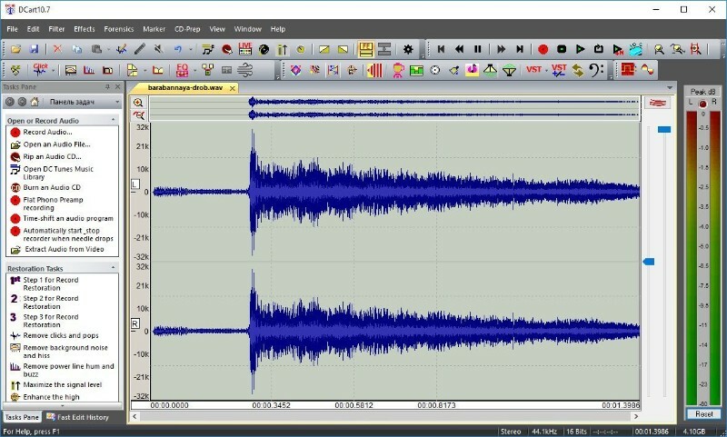Click the VST plugin icon
The height and width of the screenshot is (437, 727).
tap(534, 70)
